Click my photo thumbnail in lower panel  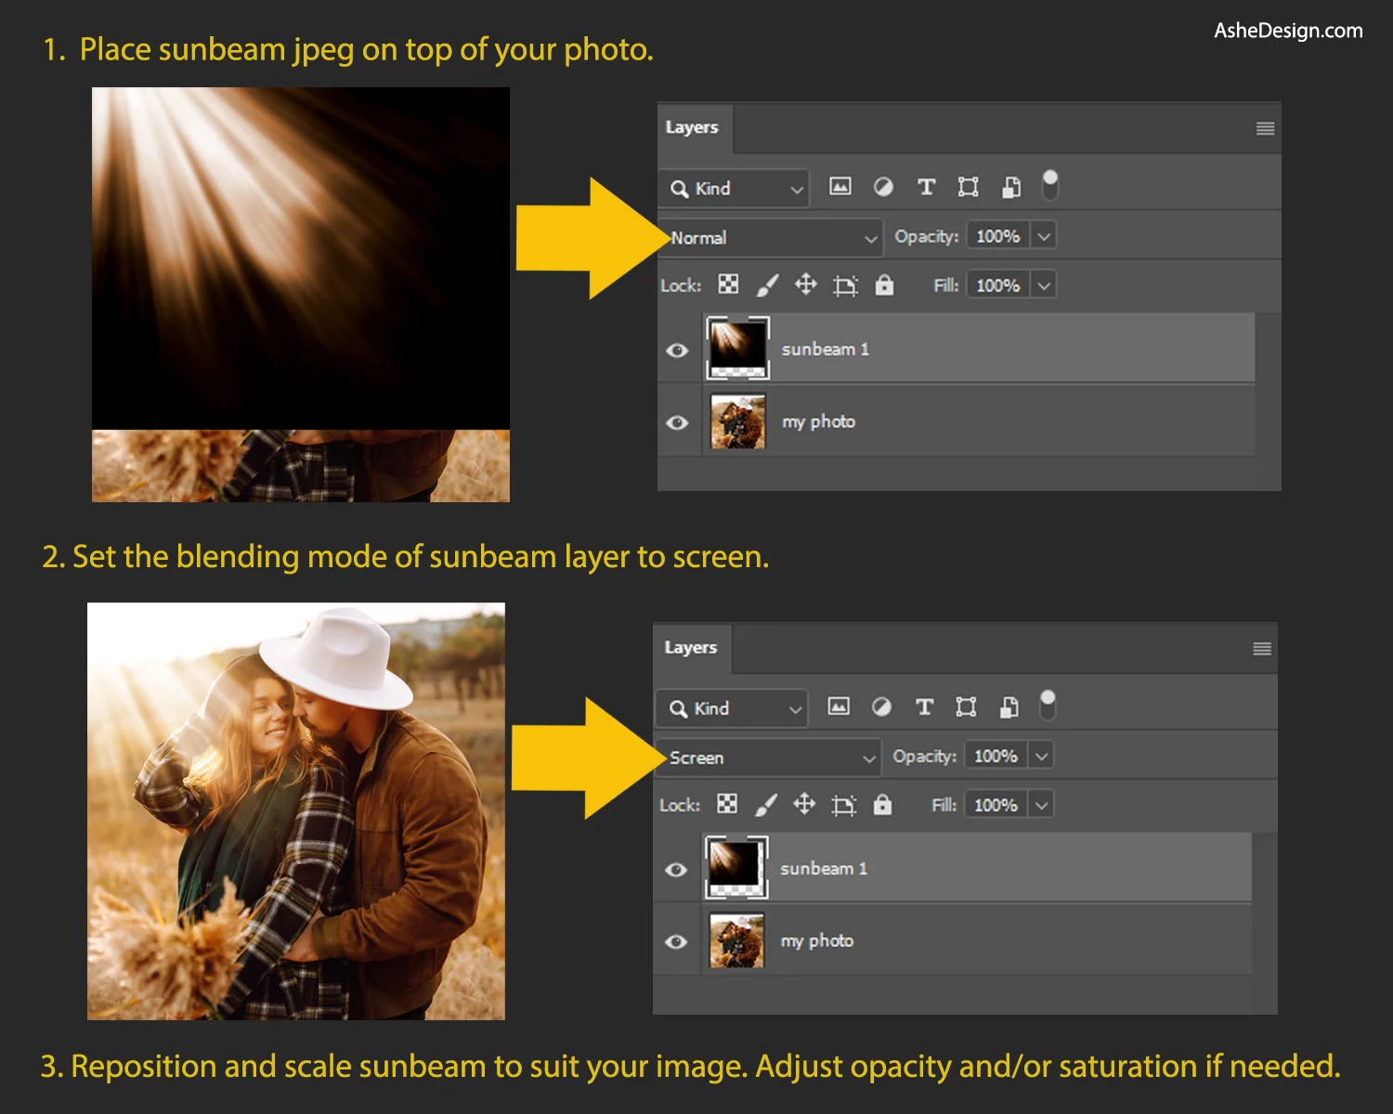736,940
